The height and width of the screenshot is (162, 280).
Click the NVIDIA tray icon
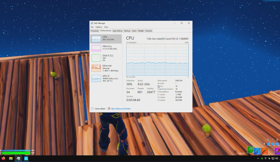point(262,158)
